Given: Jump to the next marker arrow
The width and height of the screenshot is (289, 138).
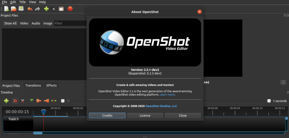Looking at the screenshot, I should pyautogui.click(x=47, y=101).
